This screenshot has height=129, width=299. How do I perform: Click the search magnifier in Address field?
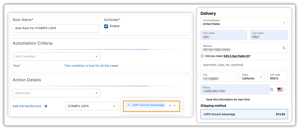[284, 48]
